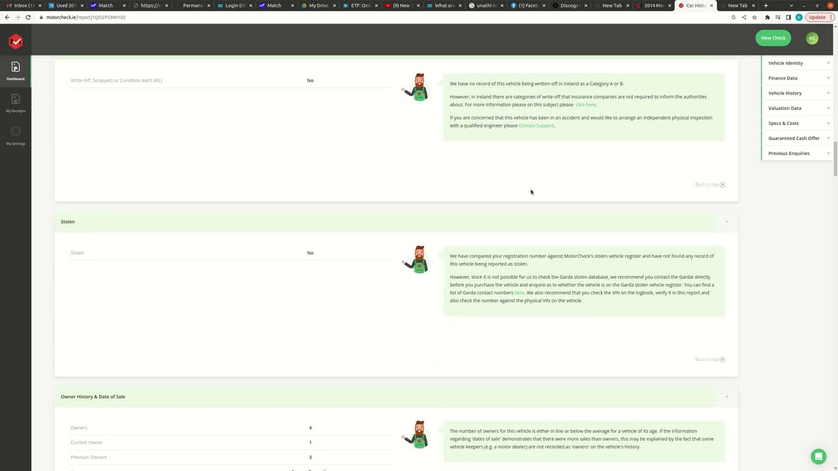Expand Guaranteed Cash Offer in side nav
The image size is (838, 471).
point(798,138)
